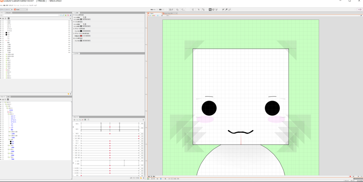Screen dimensions: 363x182
Task: Switch to the プロジェクト tab
Action: (8, 13)
